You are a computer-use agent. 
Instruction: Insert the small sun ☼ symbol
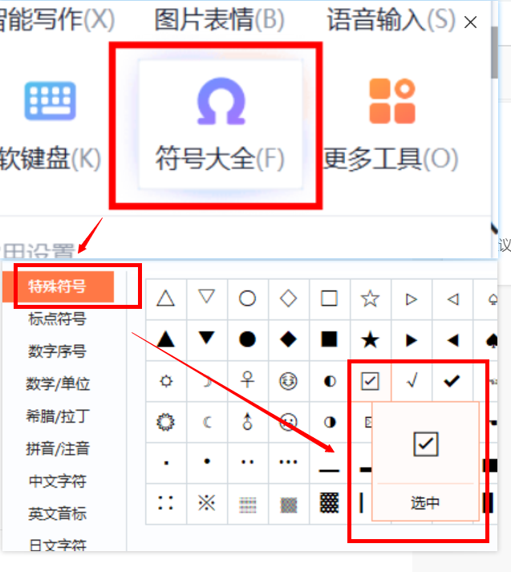click(166, 381)
